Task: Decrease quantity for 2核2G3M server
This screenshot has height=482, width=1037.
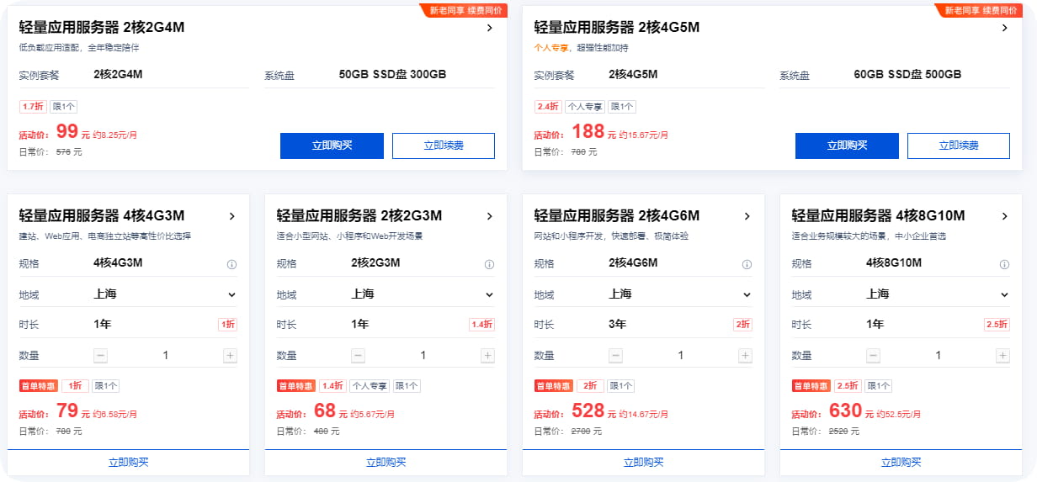Action: (359, 356)
